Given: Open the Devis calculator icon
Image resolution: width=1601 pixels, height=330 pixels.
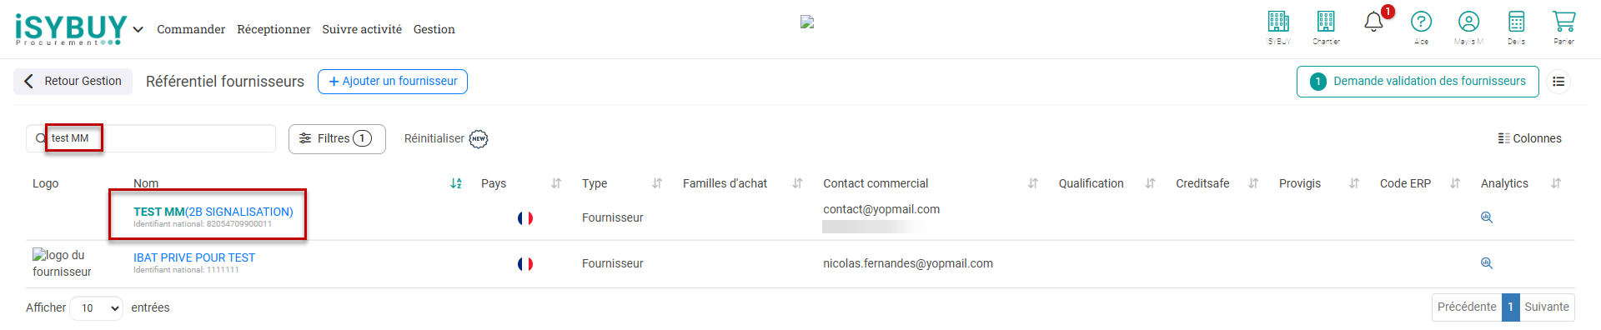Looking at the screenshot, I should point(1516,22).
